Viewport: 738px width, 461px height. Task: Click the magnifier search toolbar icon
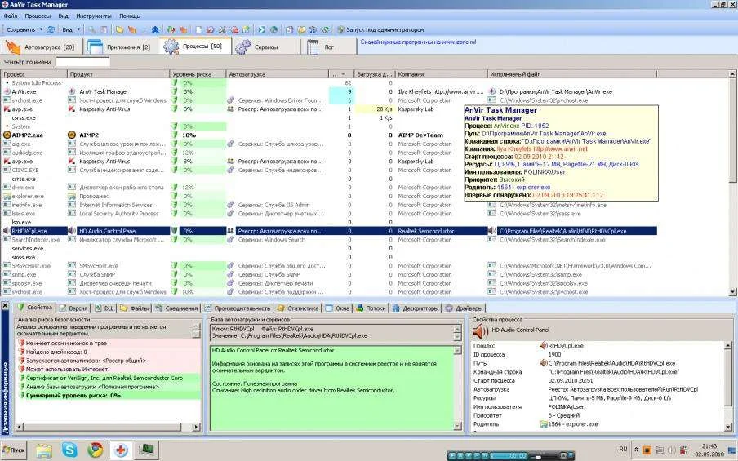click(x=91, y=29)
